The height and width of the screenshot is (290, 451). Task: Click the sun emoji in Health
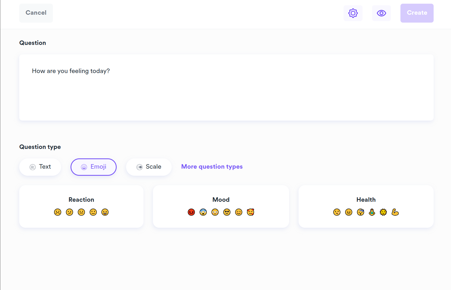(x=383, y=212)
